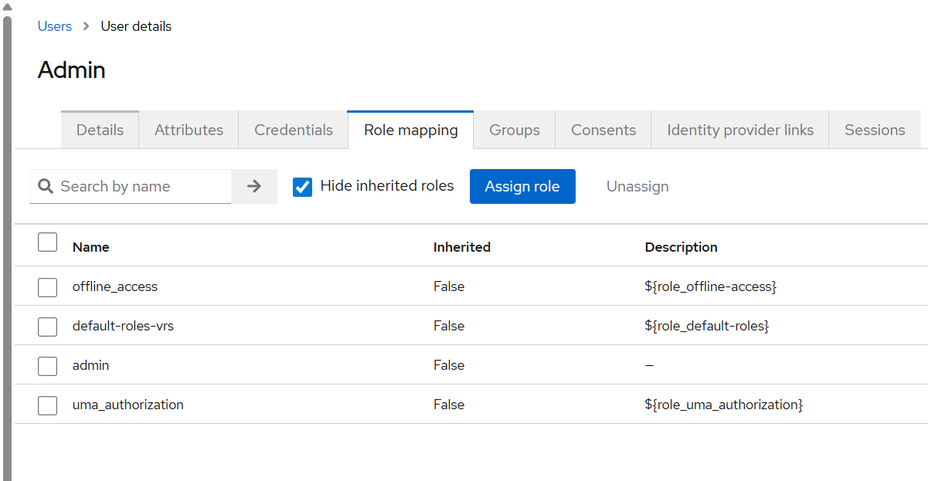The width and height of the screenshot is (928, 481).
Task: Uncheck Hide inherited roles checkbox
Action: pos(303,187)
